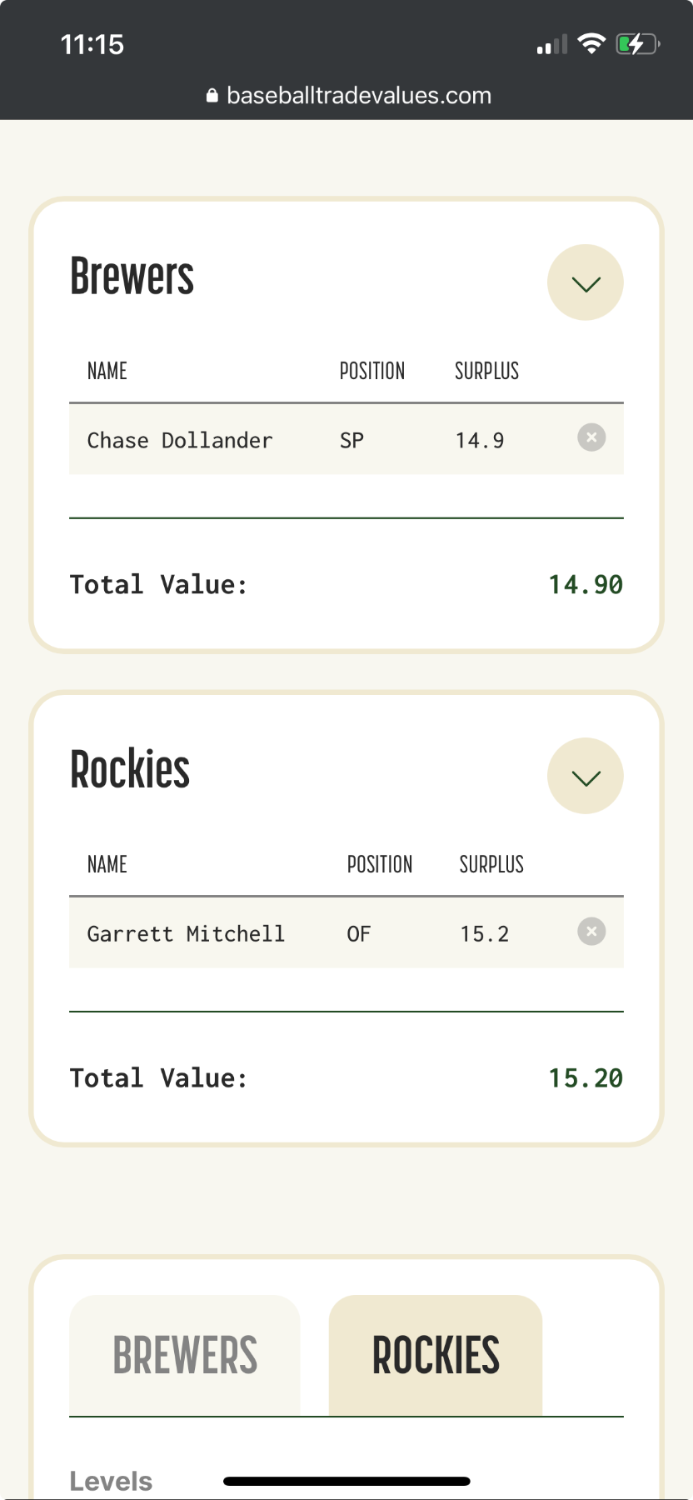Click the Rockies POSITION column header

380,864
